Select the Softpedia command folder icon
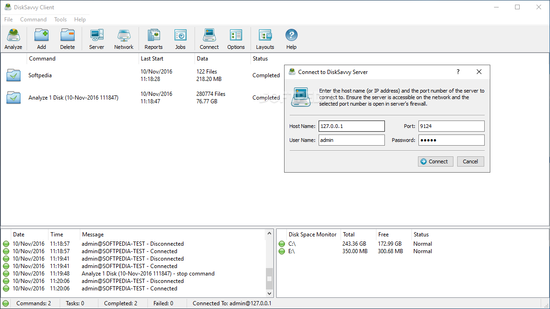 click(x=14, y=75)
